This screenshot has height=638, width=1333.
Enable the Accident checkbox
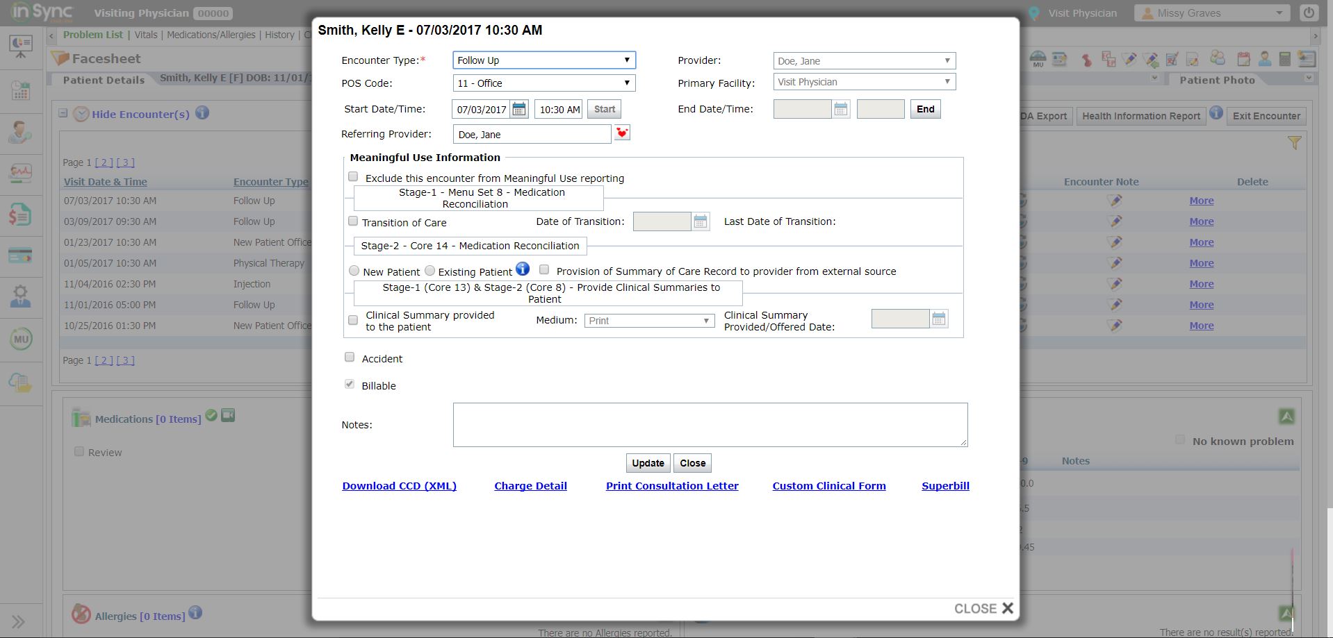350,358
